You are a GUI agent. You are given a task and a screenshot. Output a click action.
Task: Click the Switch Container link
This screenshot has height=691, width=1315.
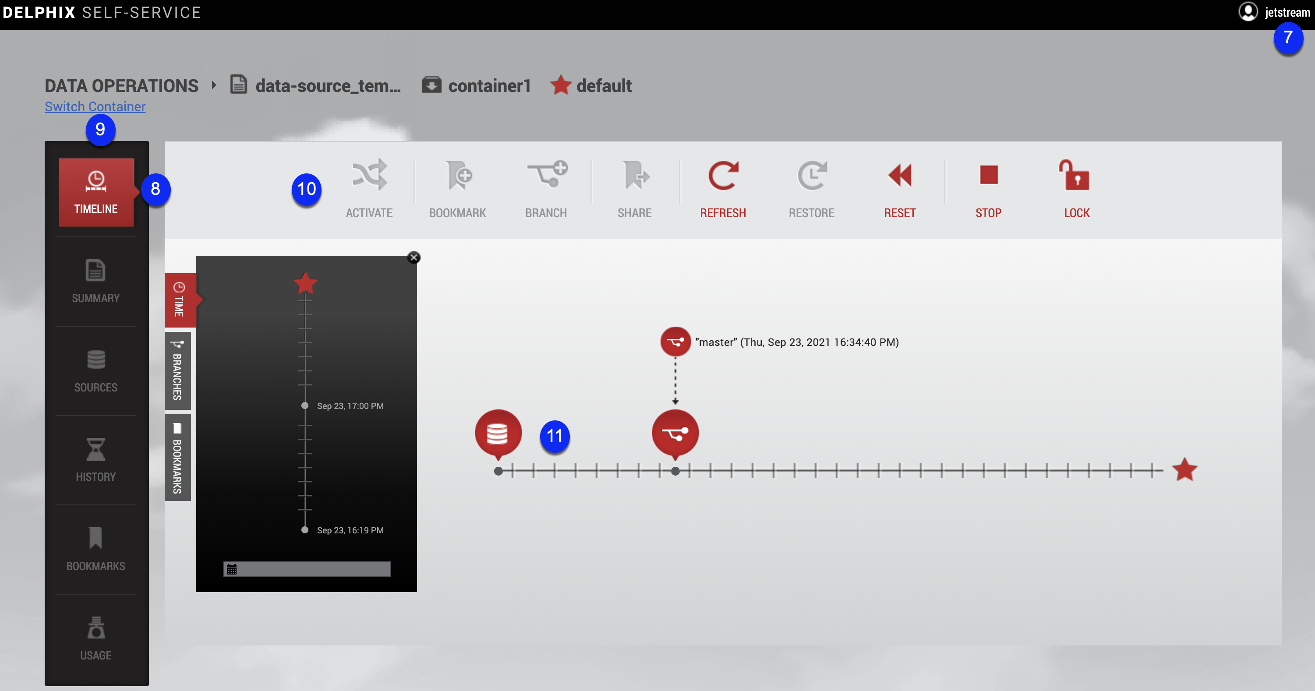(x=95, y=107)
